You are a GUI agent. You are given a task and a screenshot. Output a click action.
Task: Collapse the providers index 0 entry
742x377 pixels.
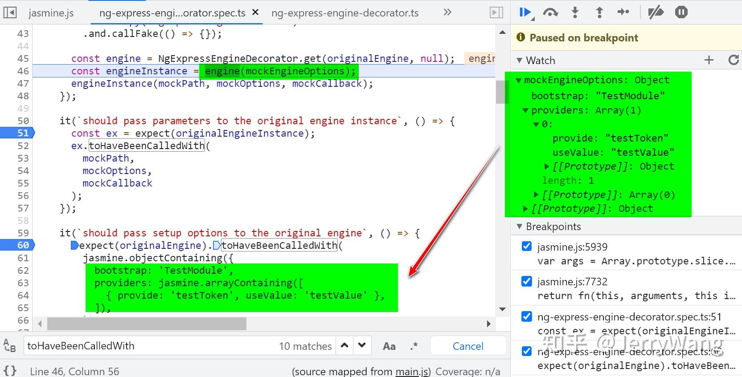click(537, 125)
